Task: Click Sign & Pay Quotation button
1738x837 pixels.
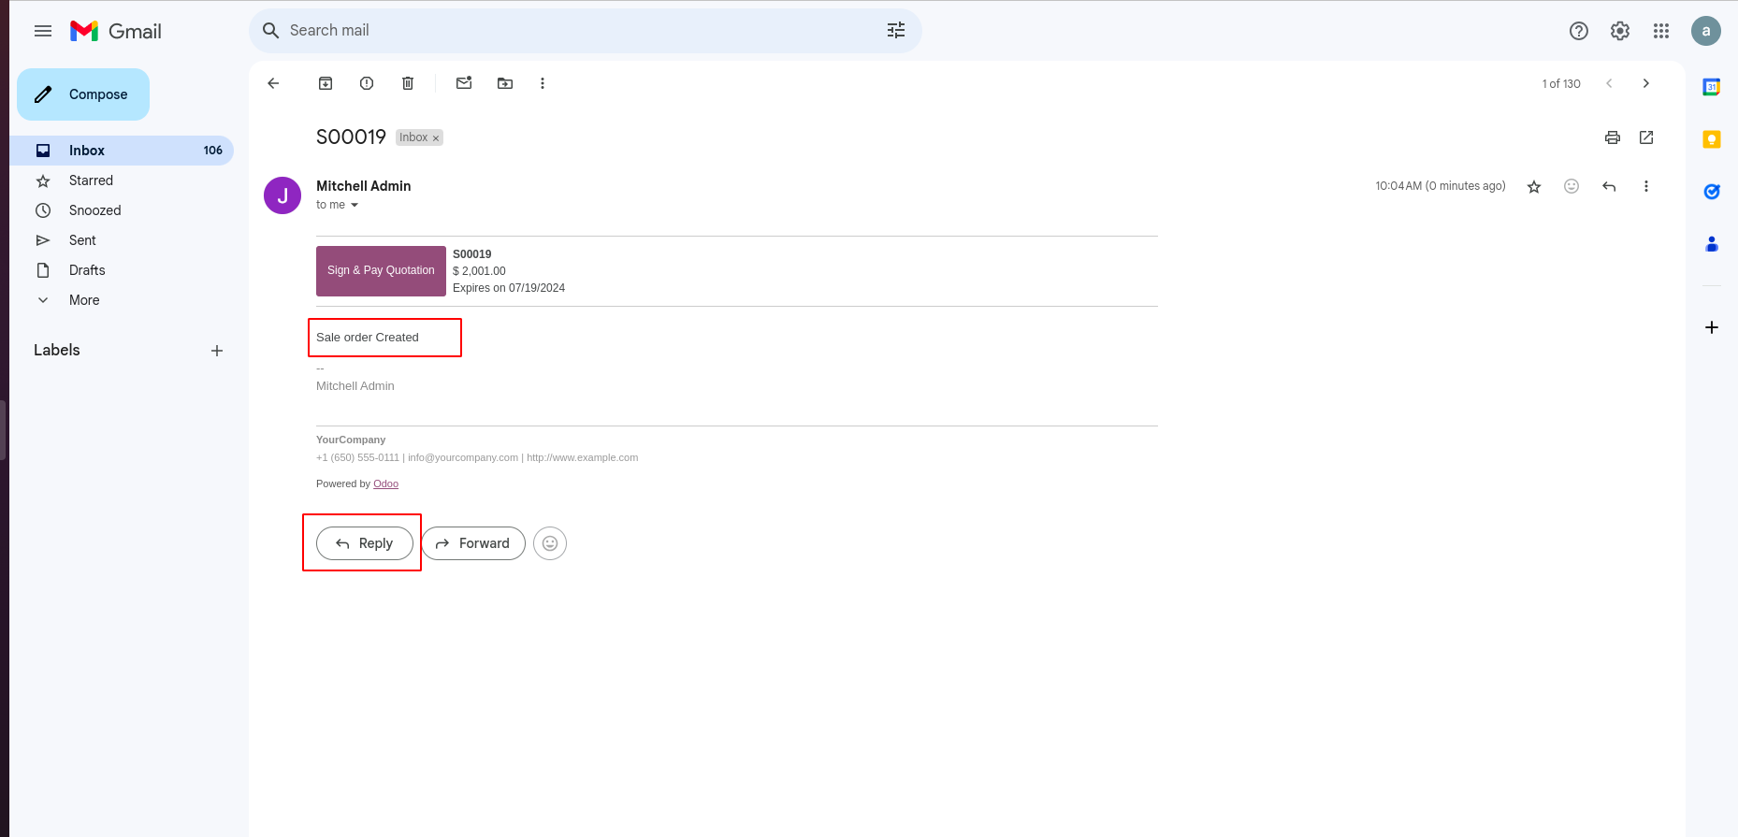Action: [381, 271]
